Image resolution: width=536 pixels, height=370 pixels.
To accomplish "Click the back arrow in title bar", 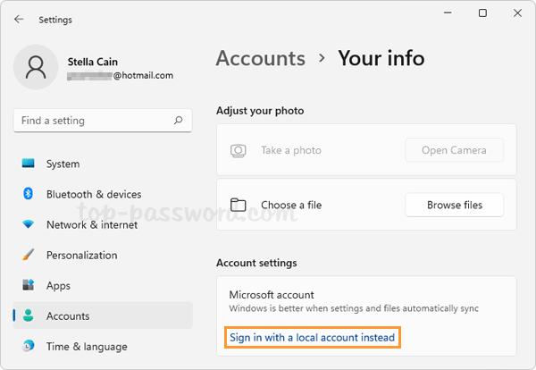I will (19, 19).
